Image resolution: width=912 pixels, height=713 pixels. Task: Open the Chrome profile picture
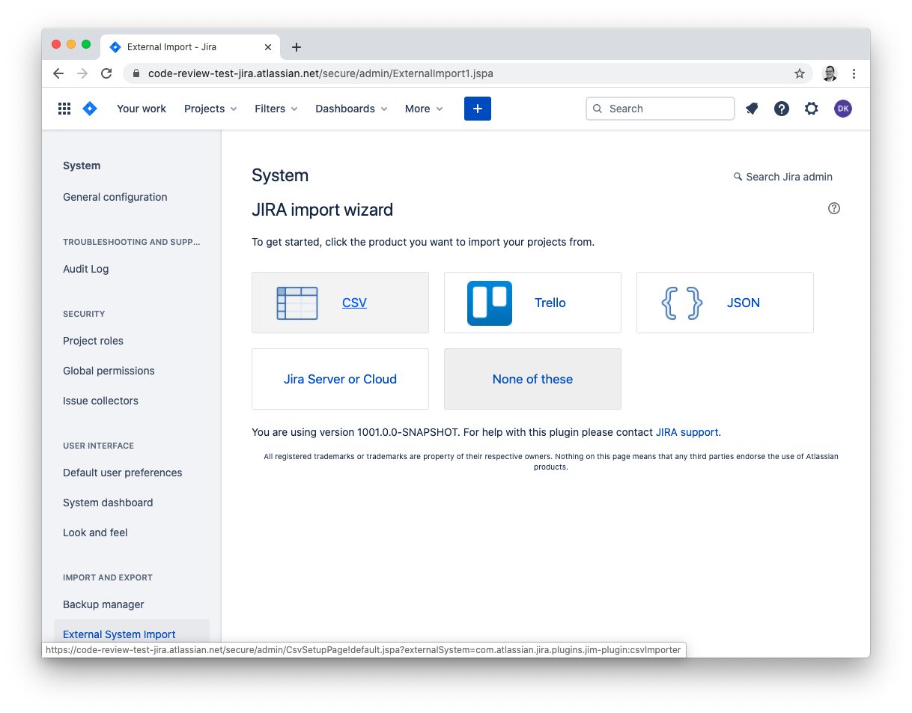point(830,73)
